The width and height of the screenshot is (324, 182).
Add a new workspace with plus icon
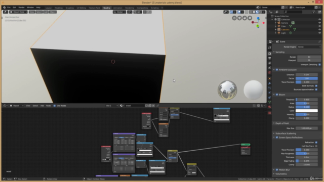(x=162, y=8)
